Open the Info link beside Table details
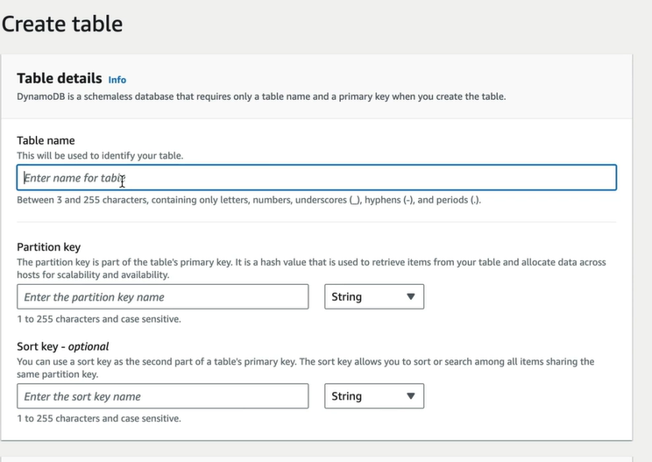 coord(117,80)
